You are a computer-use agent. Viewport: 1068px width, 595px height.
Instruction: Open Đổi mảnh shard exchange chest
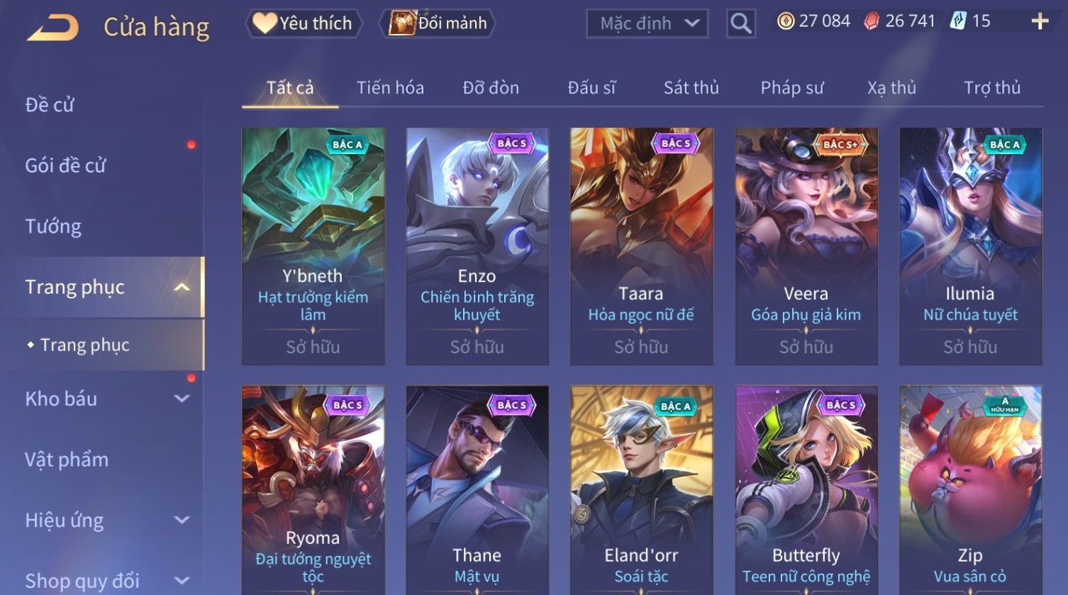click(438, 23)
